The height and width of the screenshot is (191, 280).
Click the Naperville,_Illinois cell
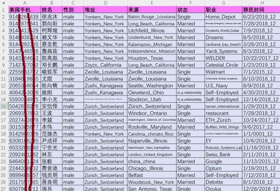pyautogui.click(x=152, y=141)
